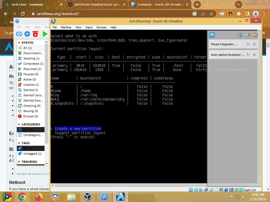
Task: Collapse the CATEGORIES section in qBittorrent
Action: [x=19, y=124]
